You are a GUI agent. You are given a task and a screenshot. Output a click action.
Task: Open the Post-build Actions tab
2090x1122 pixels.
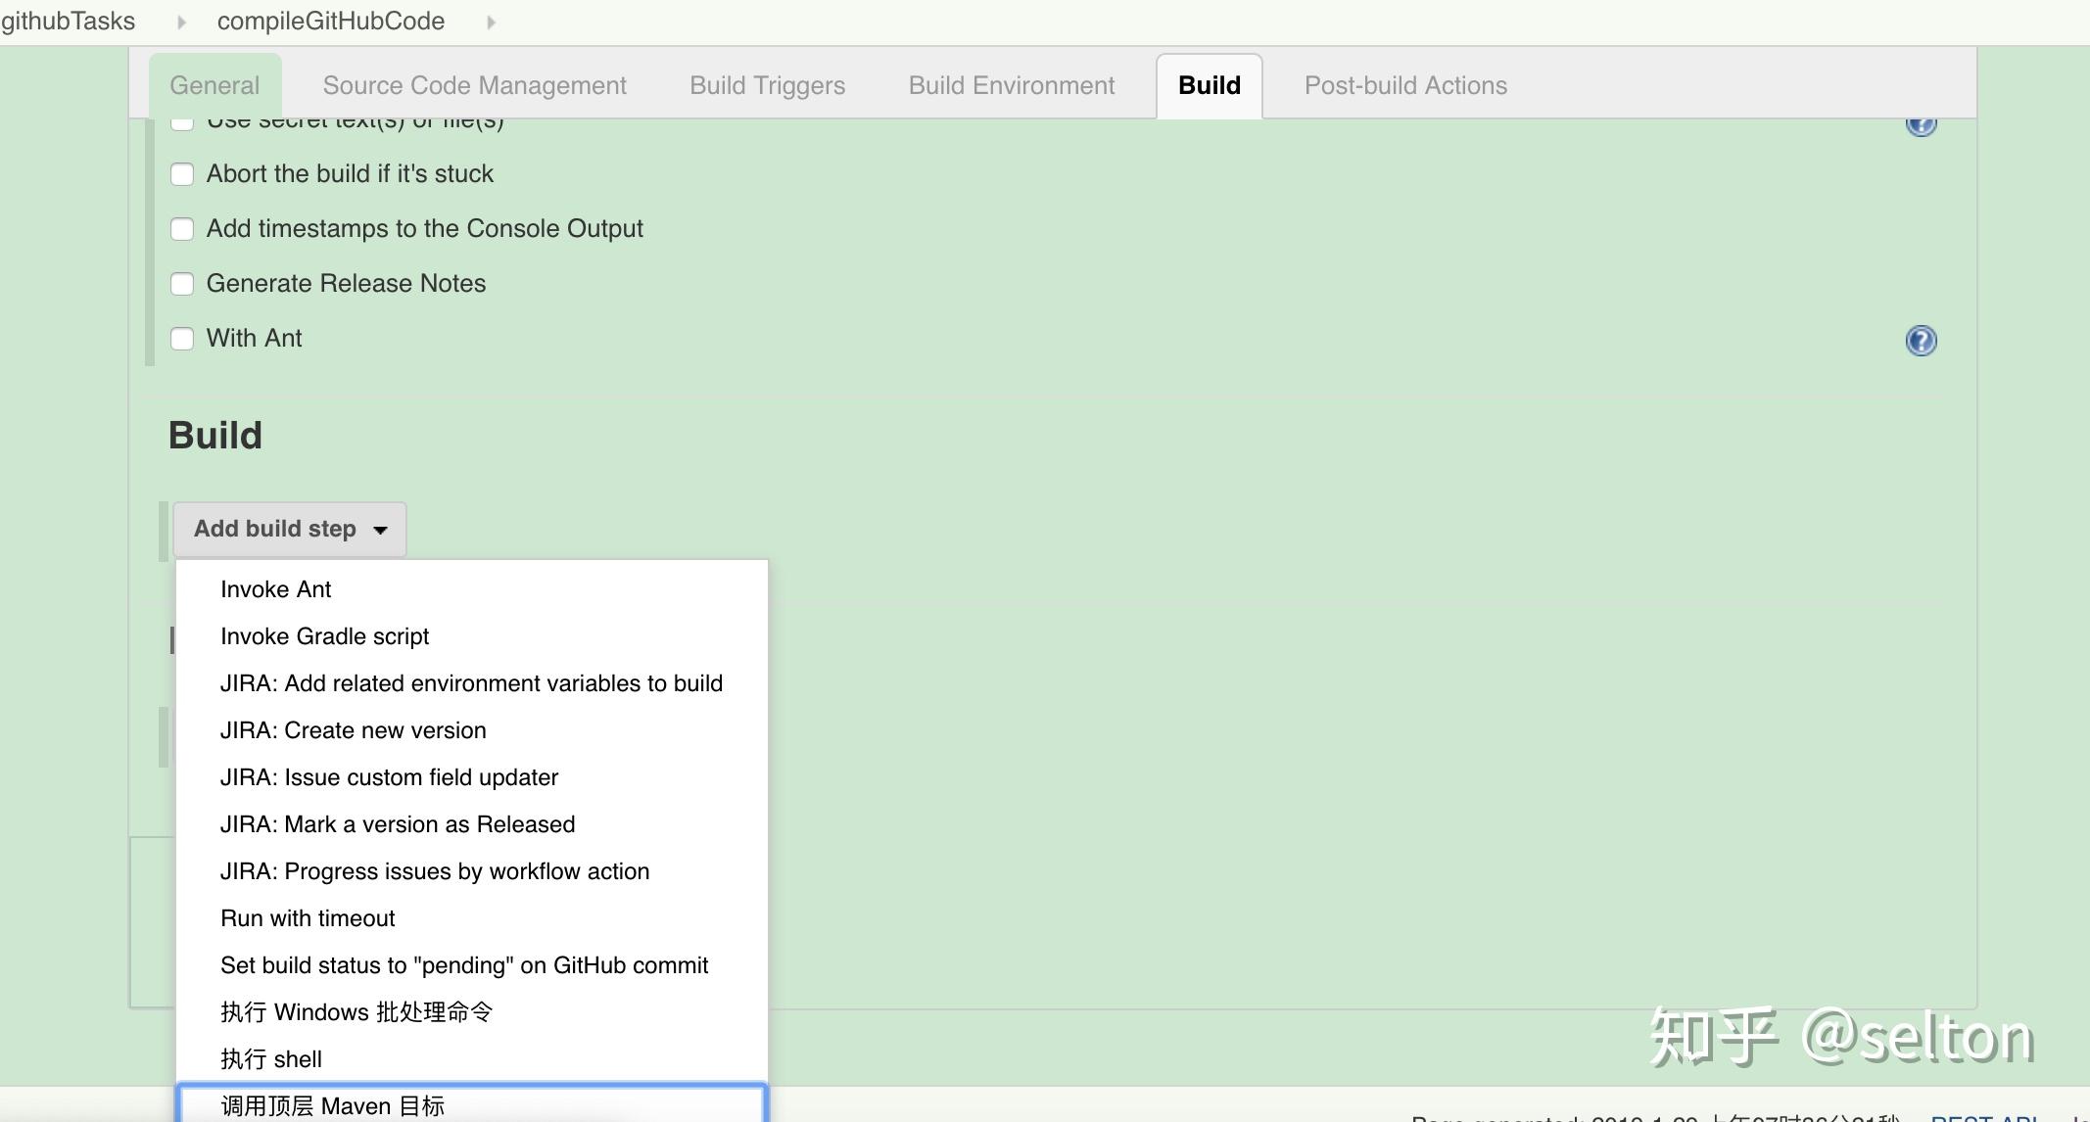tap(1404, 86)
